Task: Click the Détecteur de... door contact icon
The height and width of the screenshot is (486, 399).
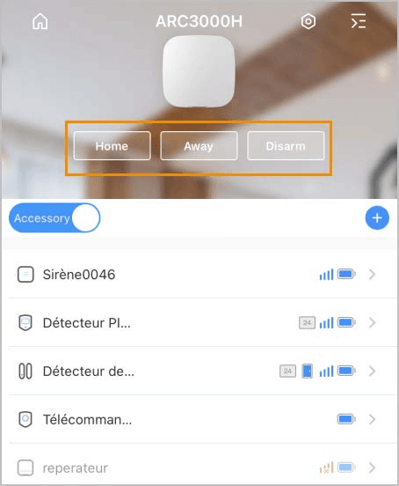Action: [x=25, y=371]
